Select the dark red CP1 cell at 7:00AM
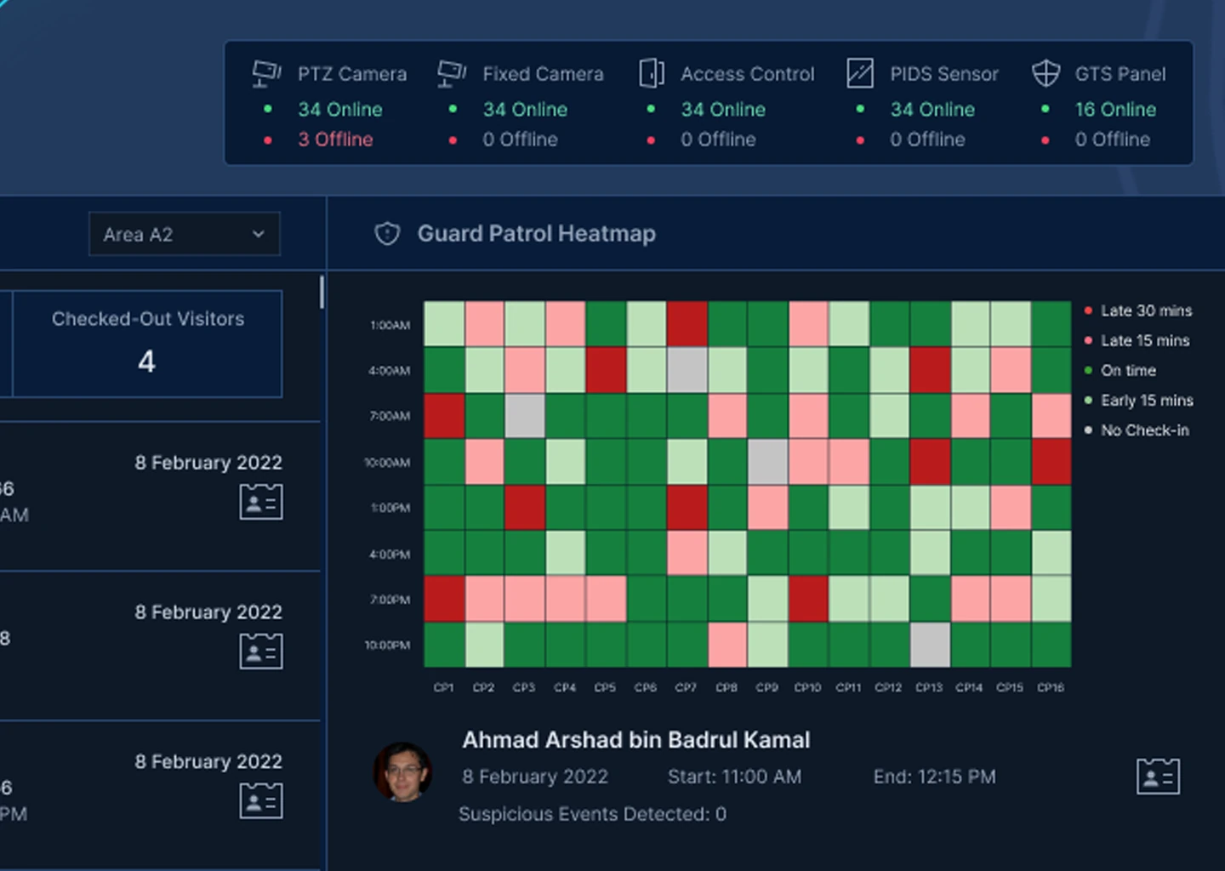Image resolution: width=1225 pixels, height=871 pixels. [x=444, y=416]
